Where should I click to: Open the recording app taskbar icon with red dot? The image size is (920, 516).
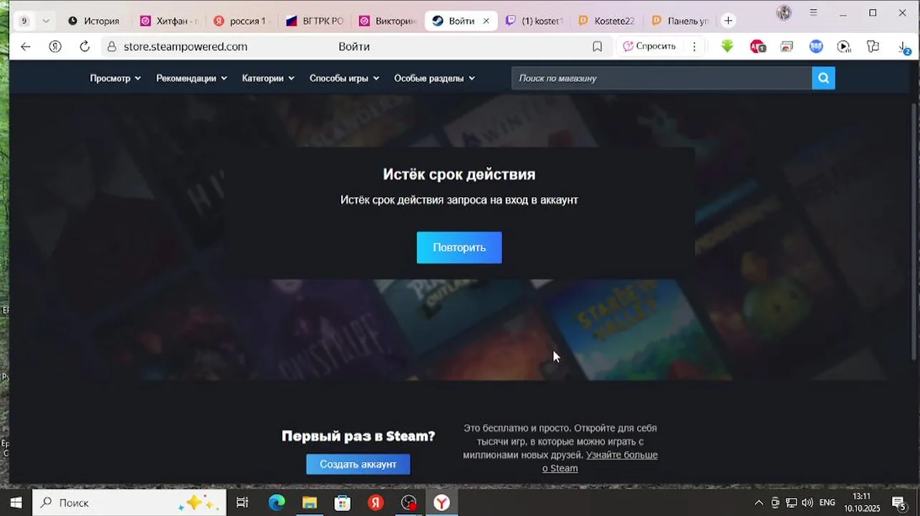click(x=408, y=502)
